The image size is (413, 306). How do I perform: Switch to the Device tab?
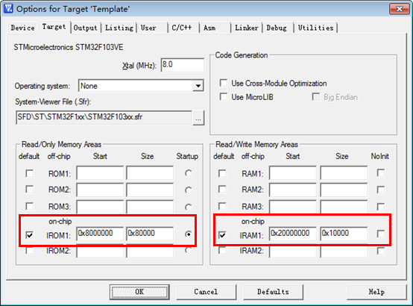point(22,28)
